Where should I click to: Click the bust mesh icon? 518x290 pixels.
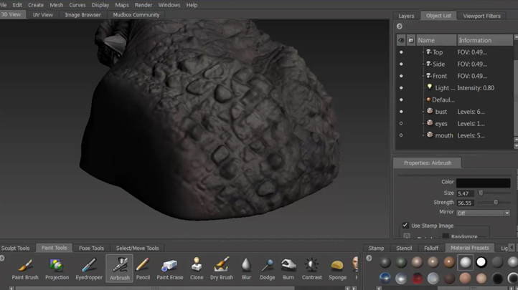pyautogui.click(x=430, y=111)
